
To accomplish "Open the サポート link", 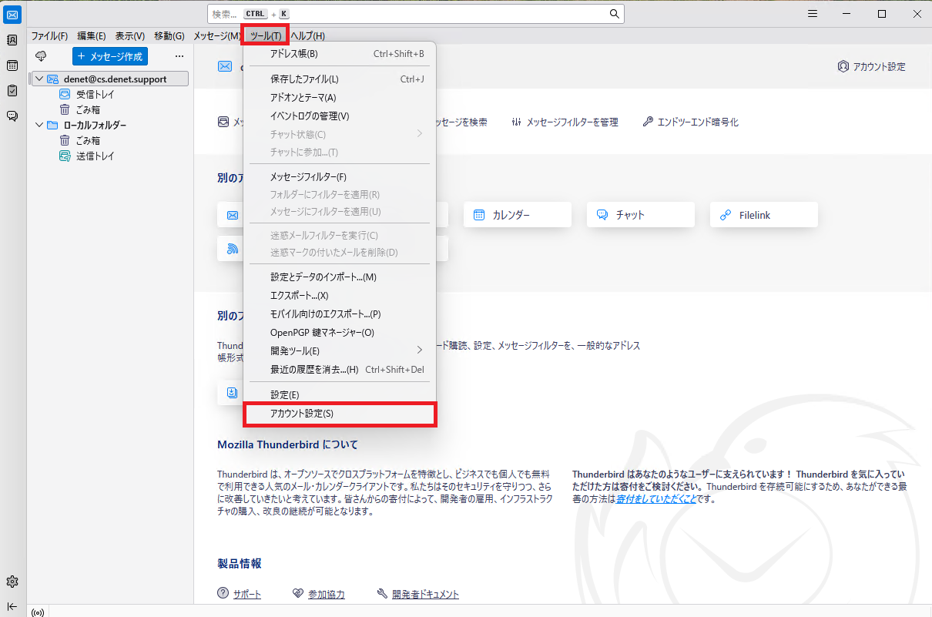I will pyautogui.click(x=247, y=594).
